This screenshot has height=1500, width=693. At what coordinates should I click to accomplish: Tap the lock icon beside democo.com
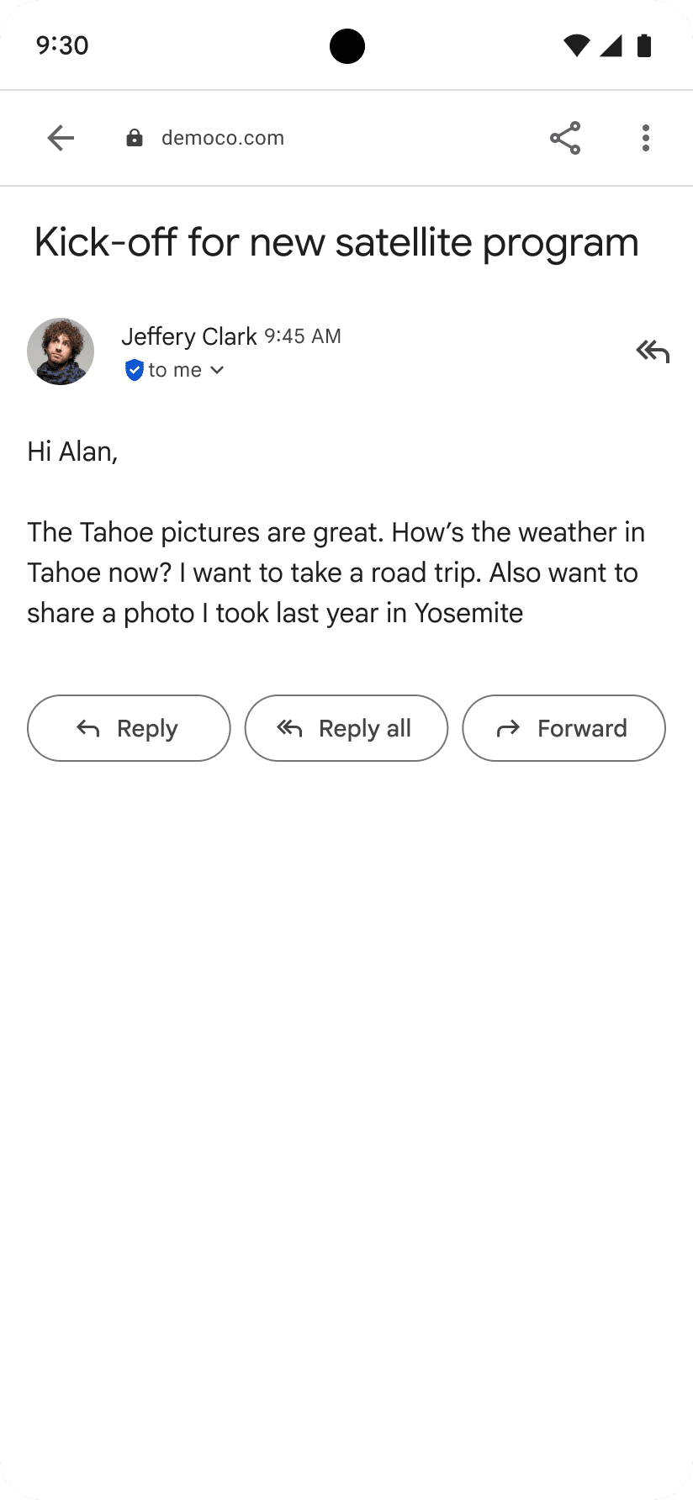pyautogui.click(x=135, y=138)
